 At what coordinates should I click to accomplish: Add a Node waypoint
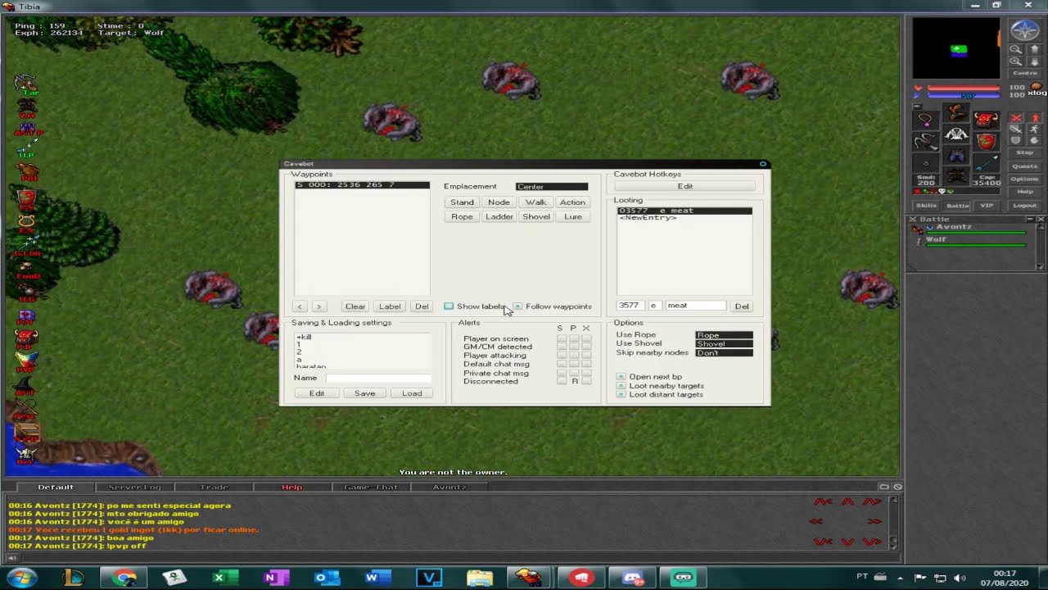point(499,202)
